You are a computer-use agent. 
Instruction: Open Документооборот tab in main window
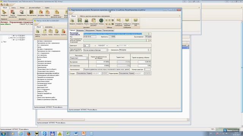click(35, 8)
